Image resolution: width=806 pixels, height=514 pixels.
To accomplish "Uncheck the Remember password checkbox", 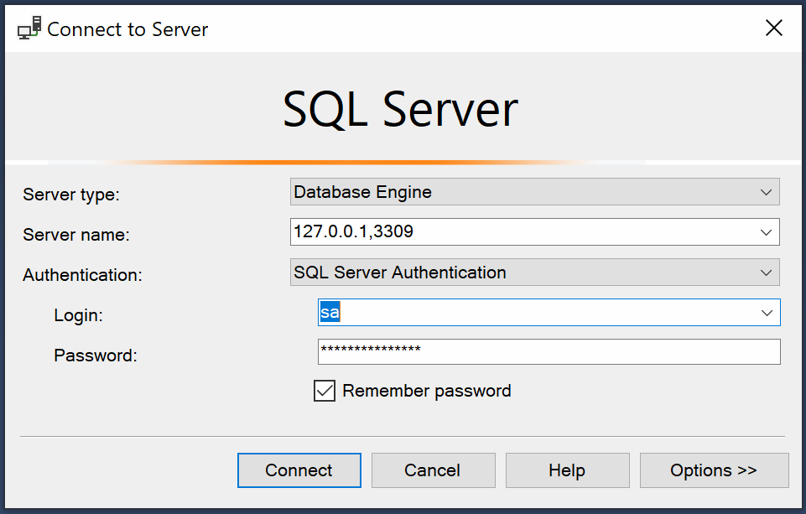I will (x=325, y=391).
